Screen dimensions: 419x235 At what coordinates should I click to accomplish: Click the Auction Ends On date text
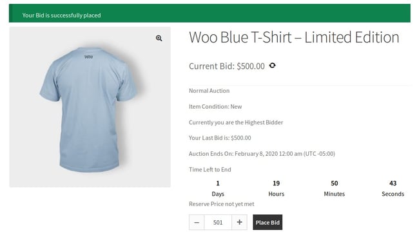(262, 154)
